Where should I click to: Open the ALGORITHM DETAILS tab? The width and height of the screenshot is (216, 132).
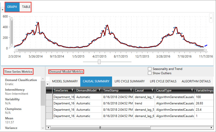point(196,81)
